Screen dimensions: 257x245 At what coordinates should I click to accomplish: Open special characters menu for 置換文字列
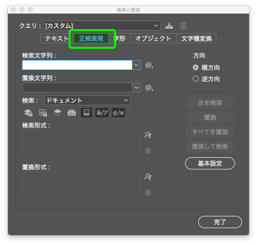pyautogui.click(x=149, y=88)
